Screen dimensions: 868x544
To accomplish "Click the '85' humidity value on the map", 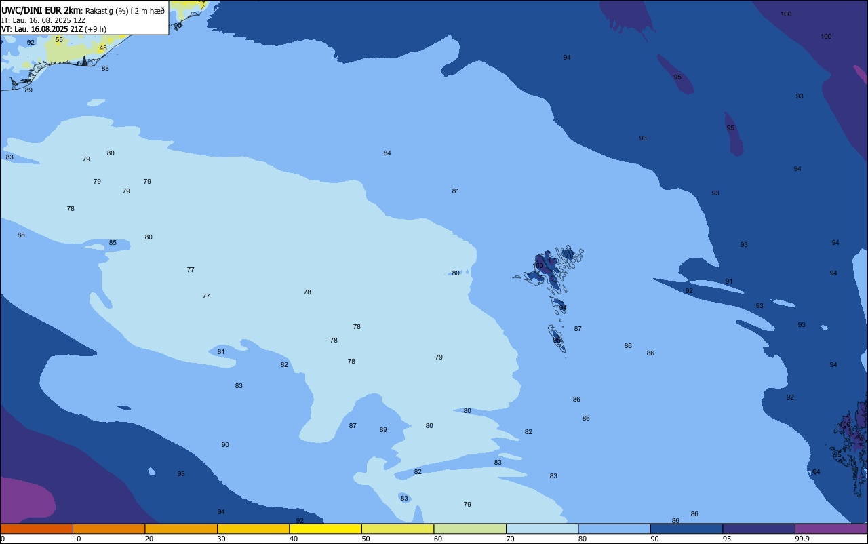I will click(x=113, y=243).
